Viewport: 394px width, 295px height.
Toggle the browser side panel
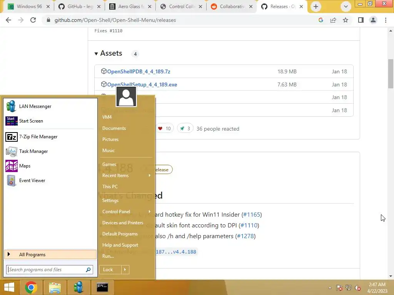(361, 20)
